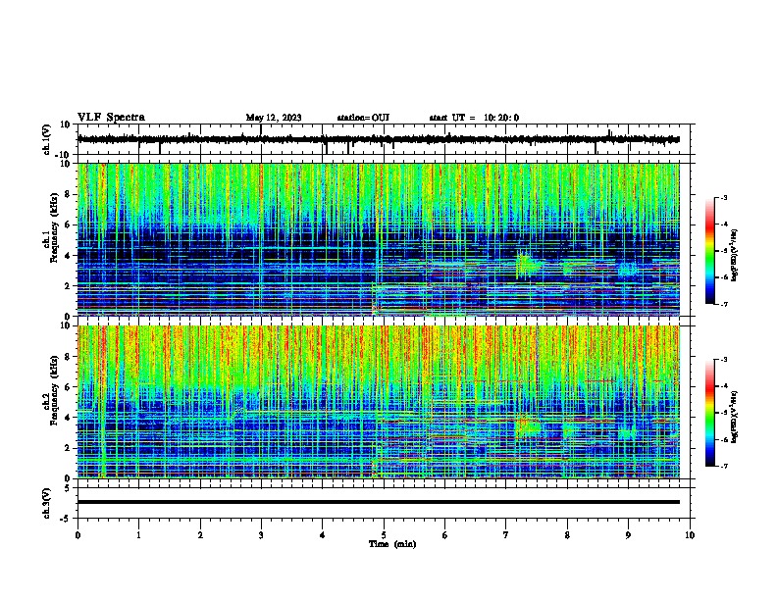Click the "start UT = 10:20:0" header text
This screenshot has width=777, height=600.
(x=474, y=118)
